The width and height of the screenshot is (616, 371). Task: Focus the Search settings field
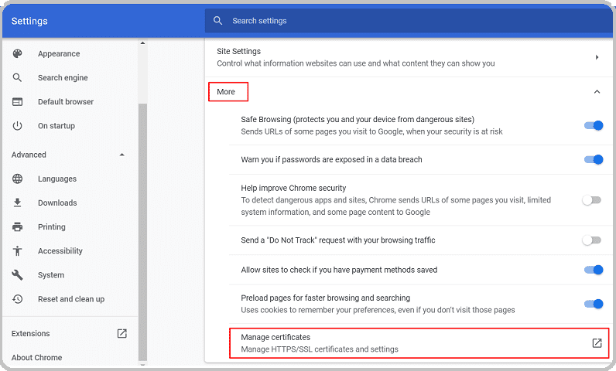pos(409,21)
